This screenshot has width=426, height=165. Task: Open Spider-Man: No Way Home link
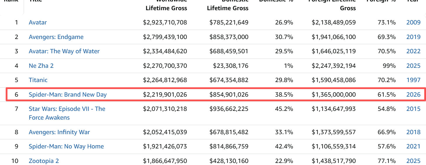click(x=66, y=146)
